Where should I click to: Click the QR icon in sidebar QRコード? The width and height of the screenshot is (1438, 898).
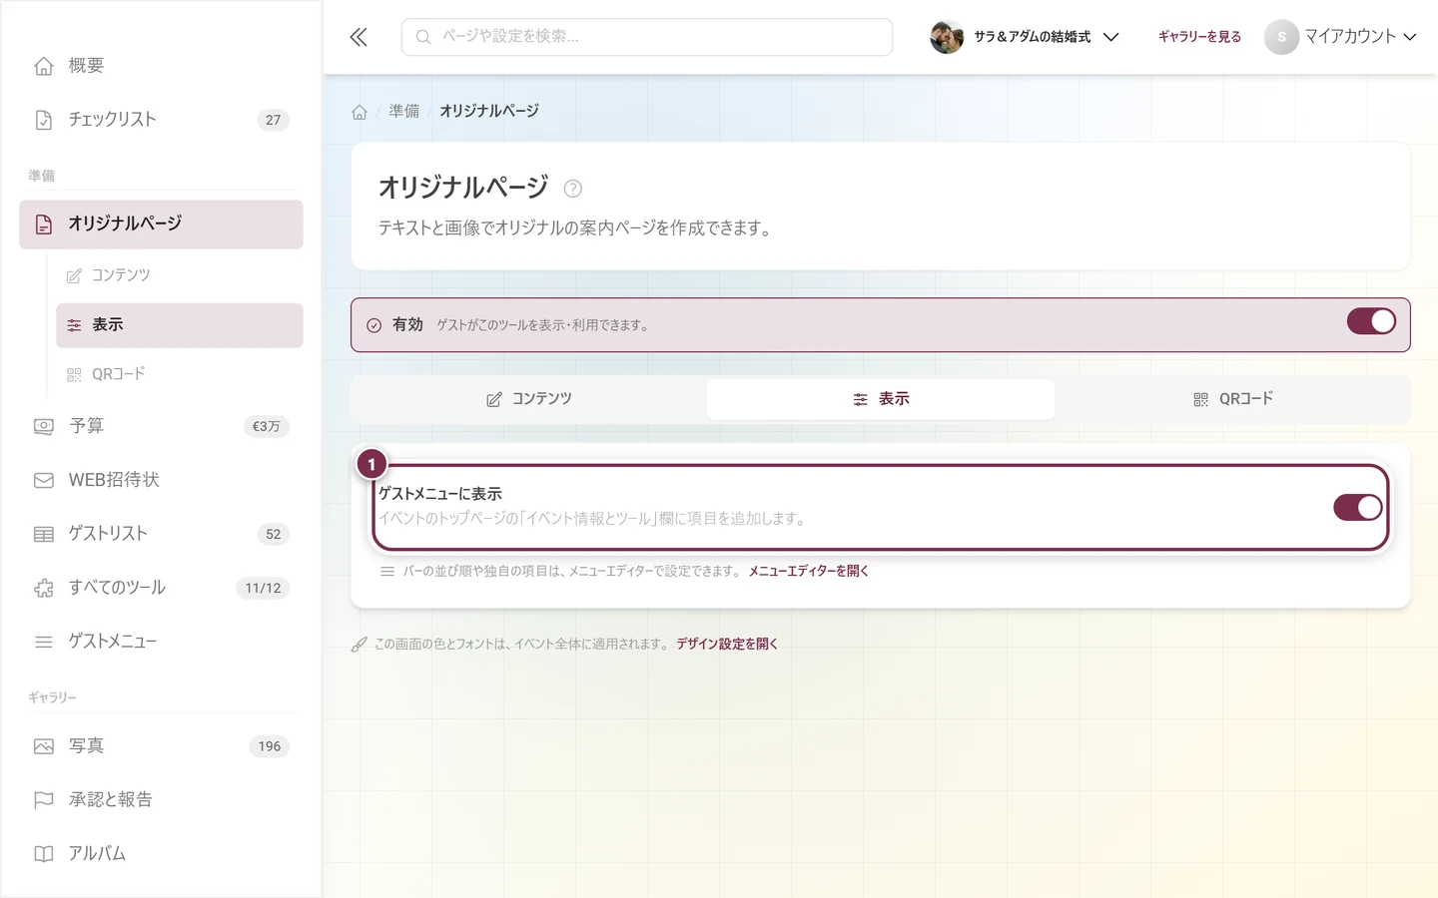click(x=74, y=374)
